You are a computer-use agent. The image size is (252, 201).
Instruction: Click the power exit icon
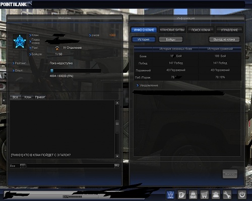[x=242, y=194]
